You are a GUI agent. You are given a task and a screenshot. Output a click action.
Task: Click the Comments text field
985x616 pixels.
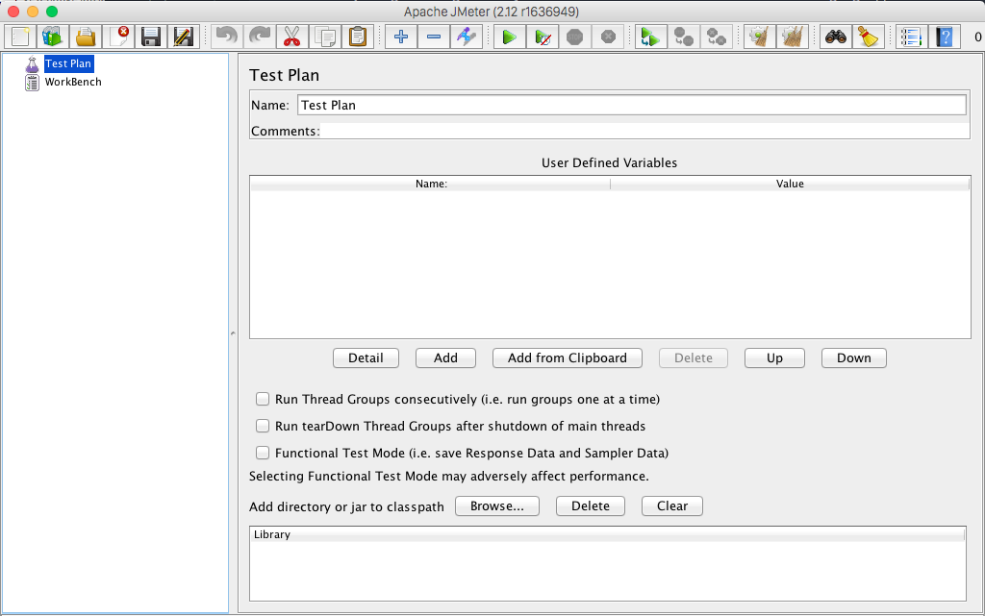click(644, 131)
